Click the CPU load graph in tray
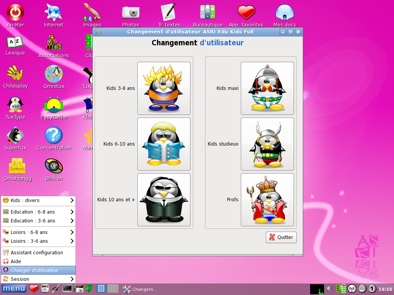 [317, 289]
